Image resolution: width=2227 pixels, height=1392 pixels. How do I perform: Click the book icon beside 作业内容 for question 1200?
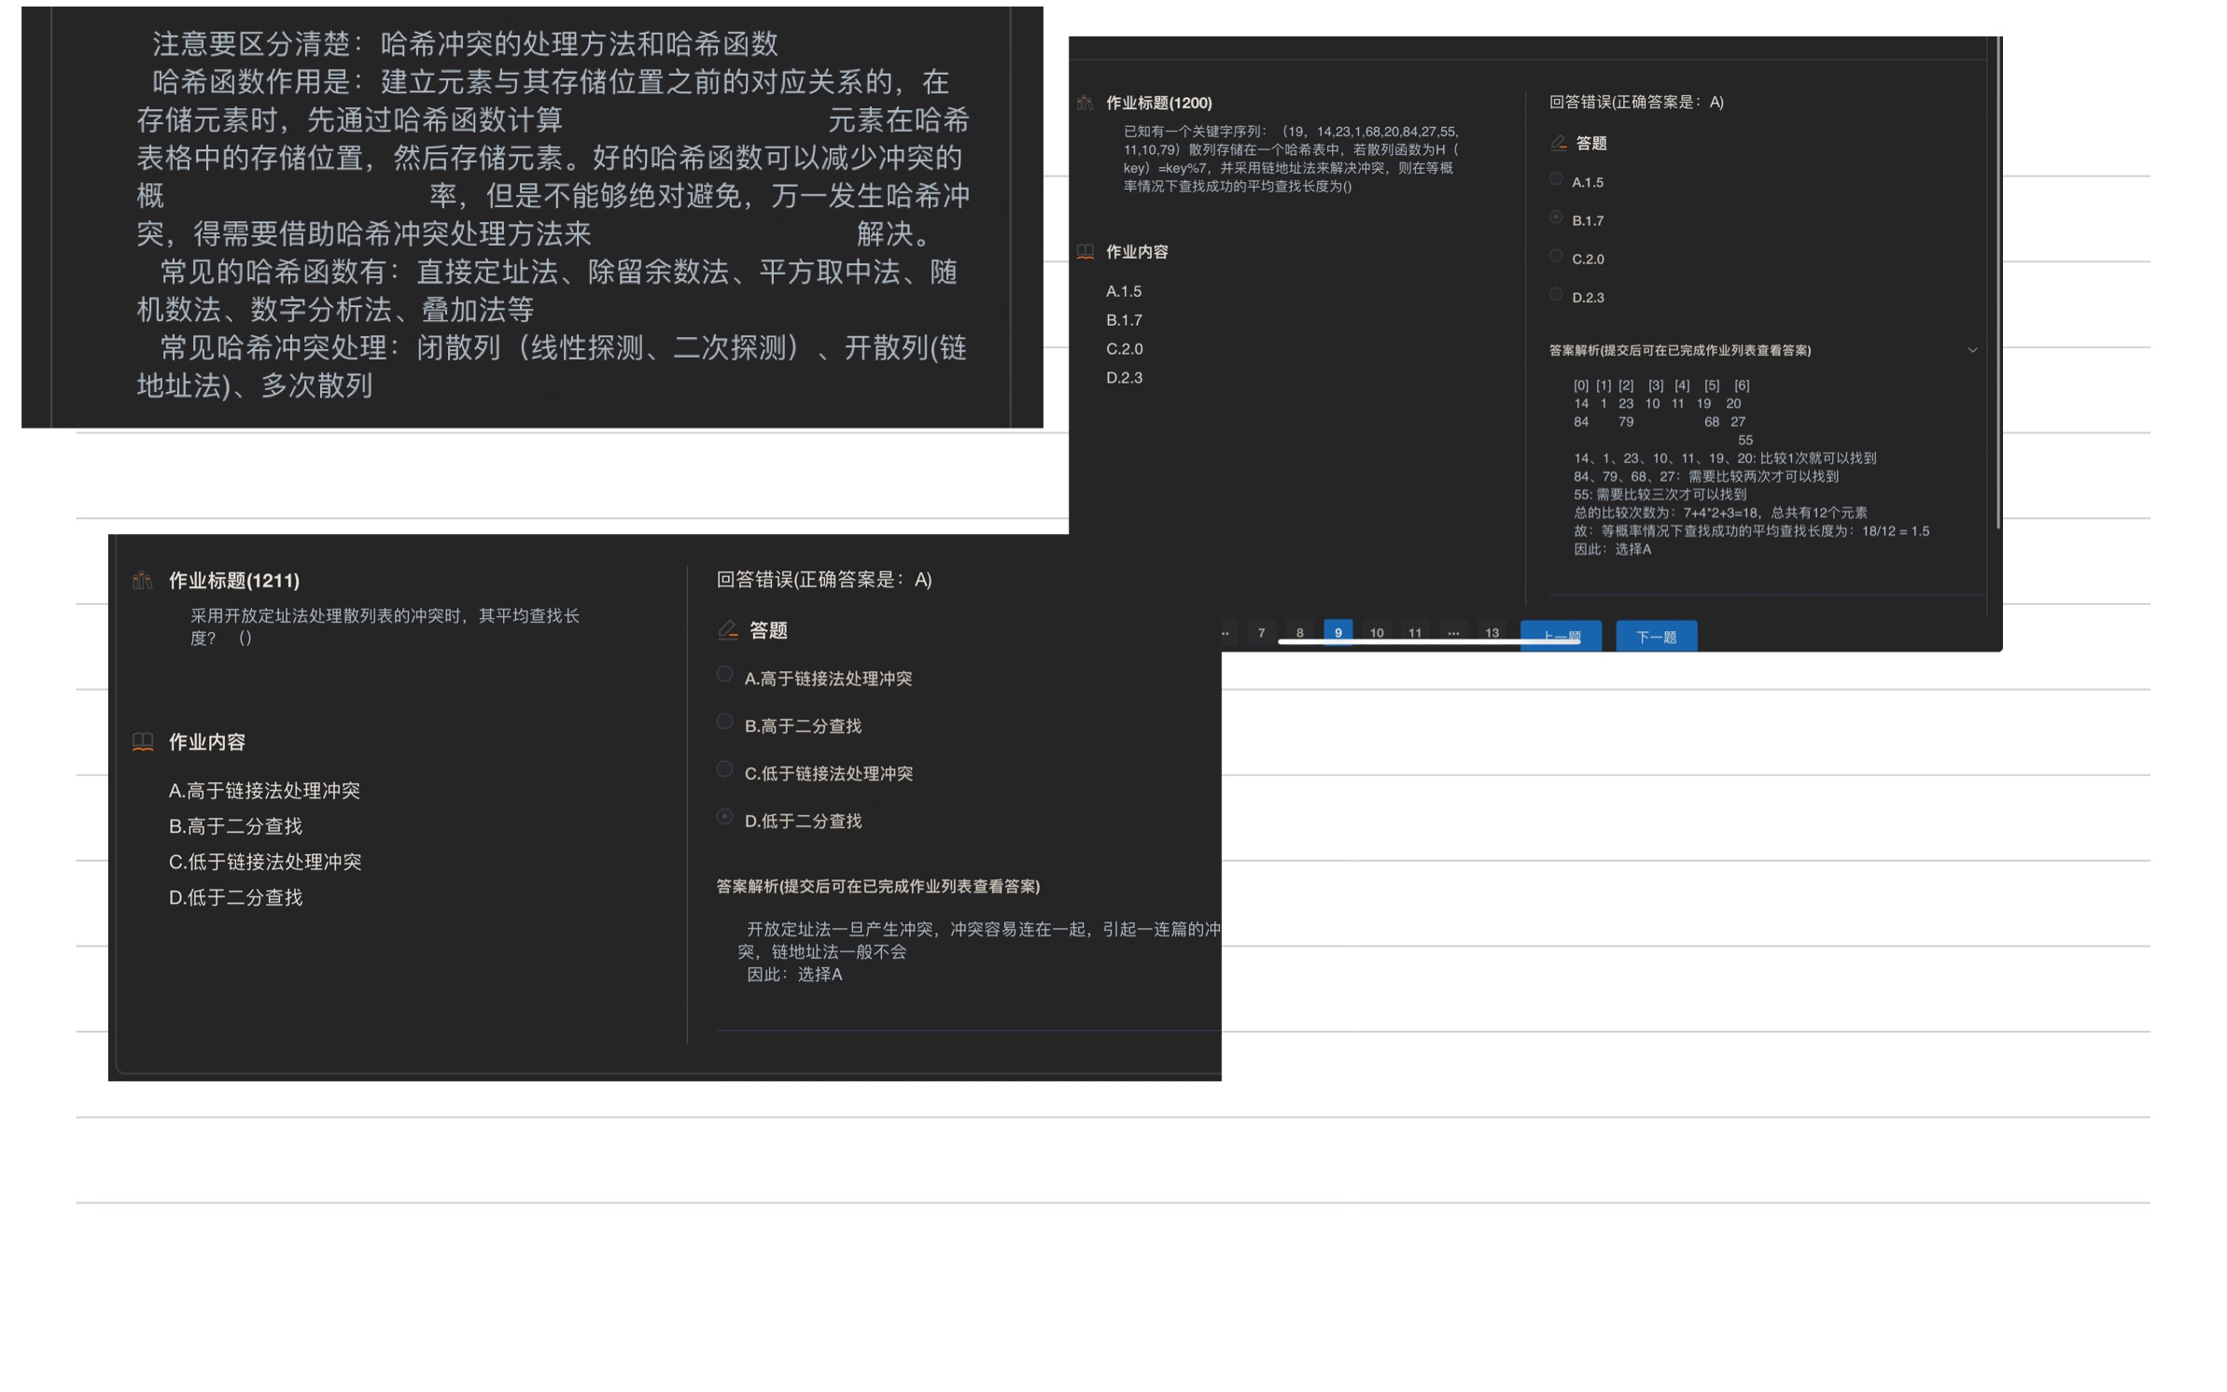(x=1085, y=251)
